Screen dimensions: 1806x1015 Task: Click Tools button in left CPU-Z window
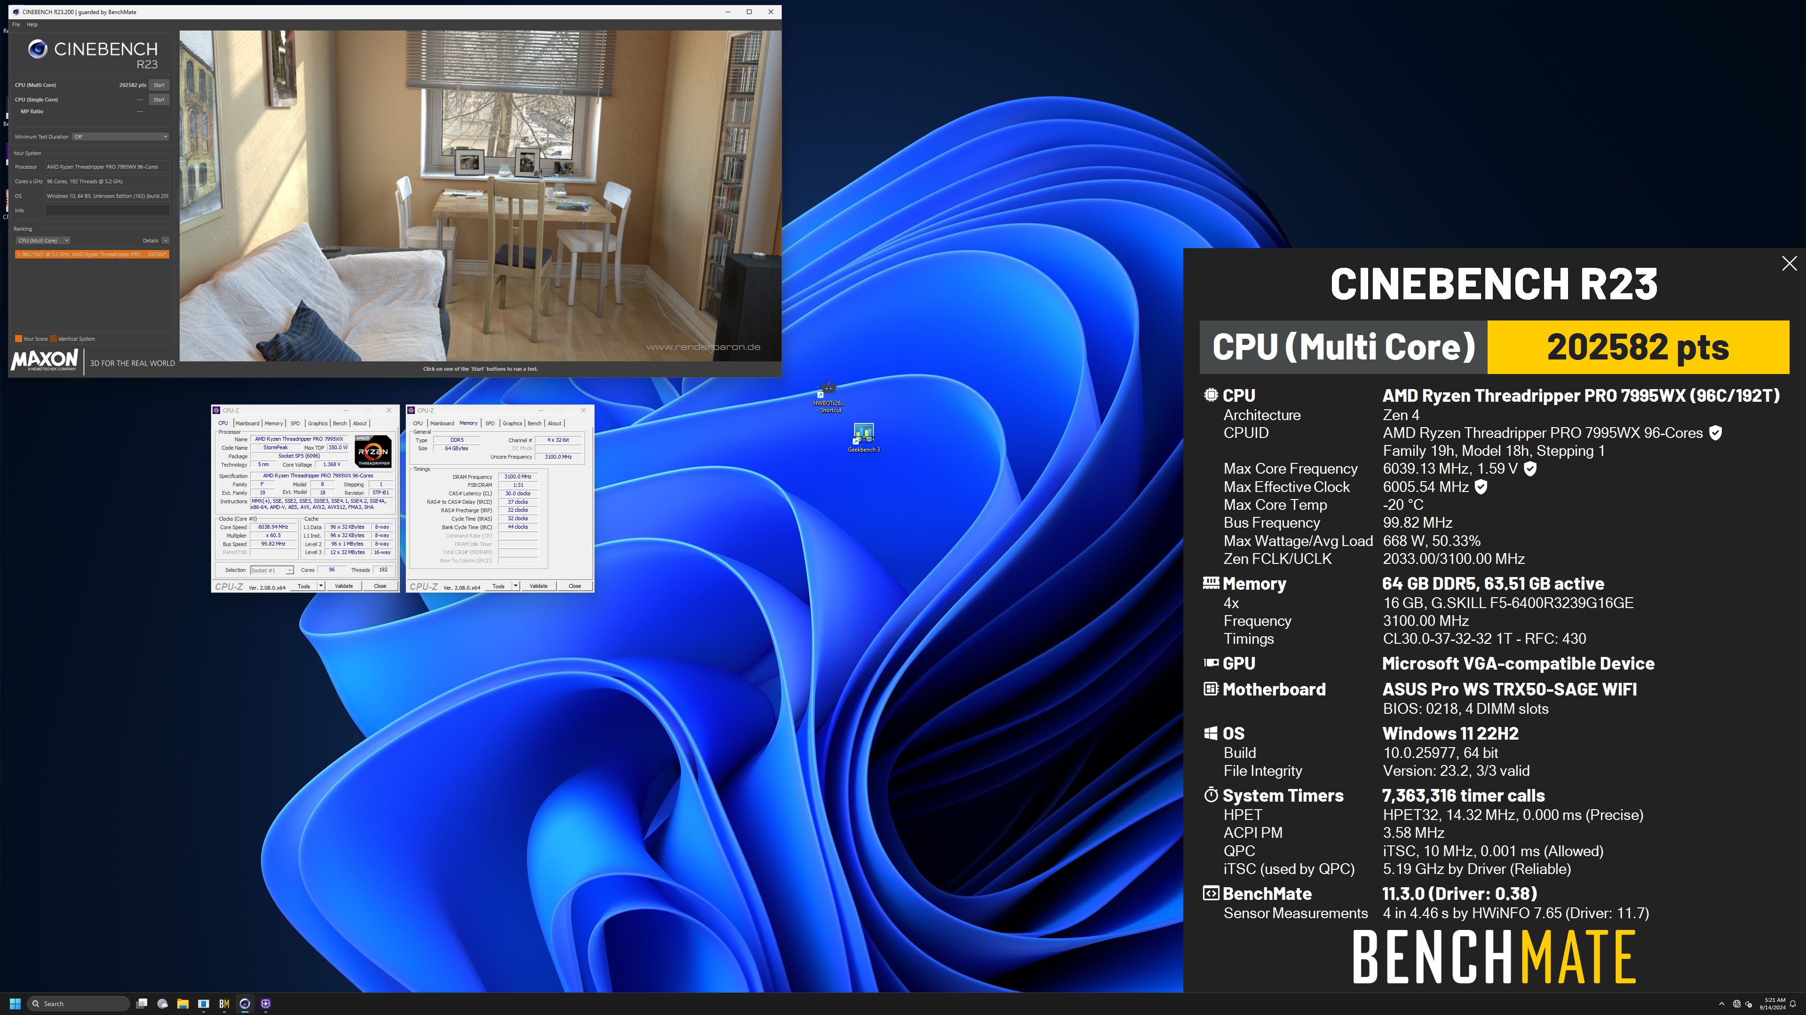click(303, 586)
